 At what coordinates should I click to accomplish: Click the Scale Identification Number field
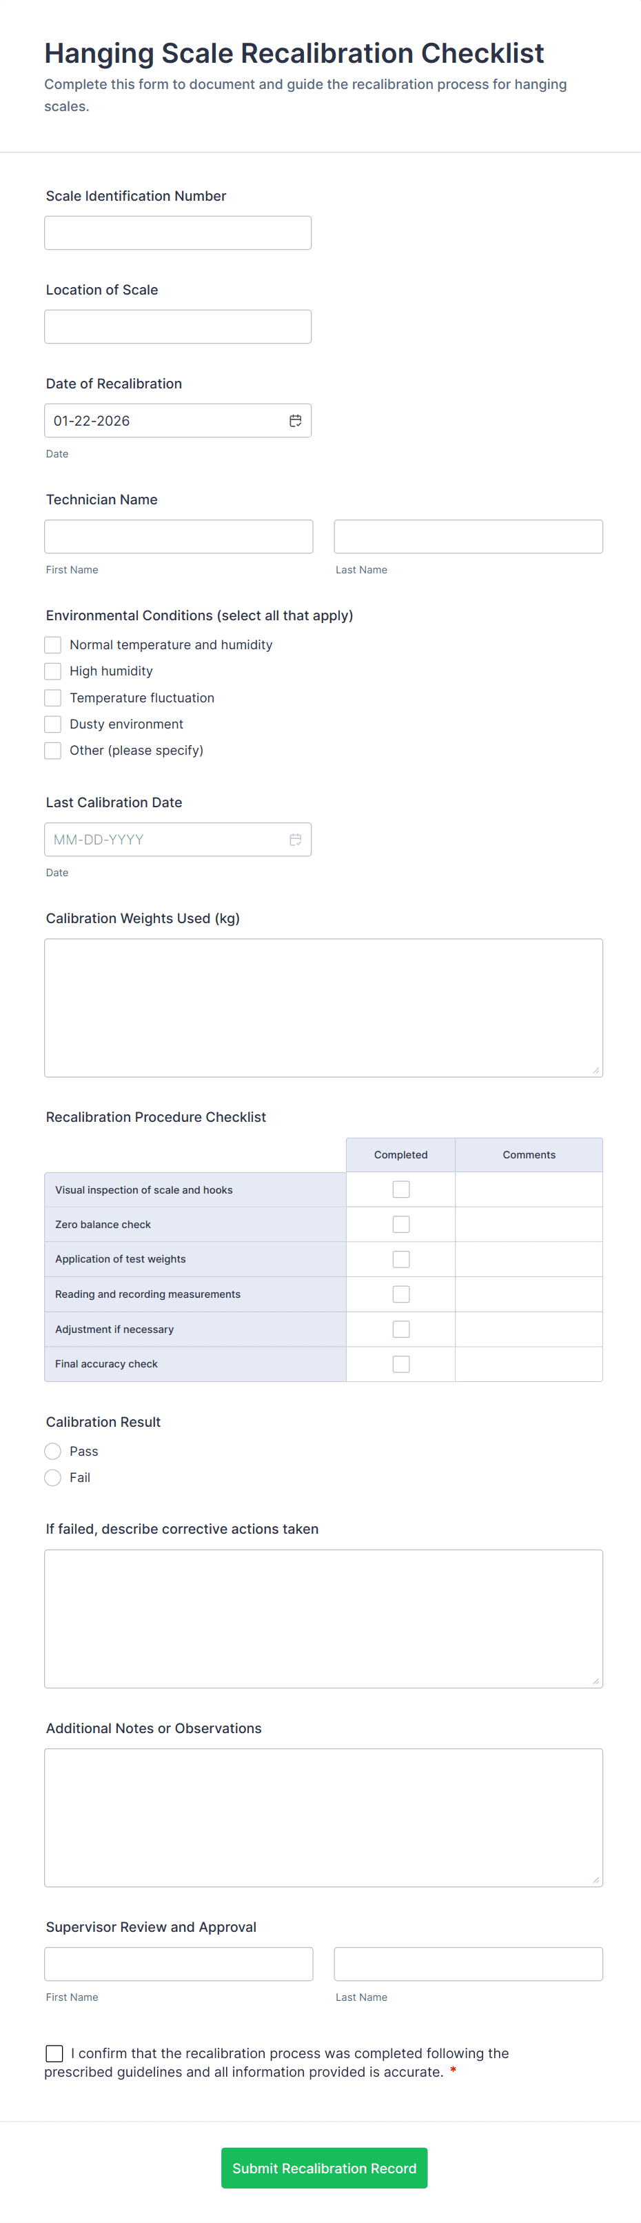pos(178,232)
